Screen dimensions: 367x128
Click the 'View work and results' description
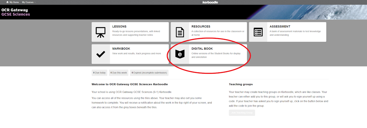[136, 53]
